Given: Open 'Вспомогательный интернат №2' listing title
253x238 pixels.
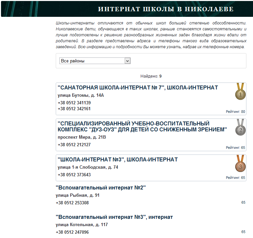Looking at the screenshot, I should point(101,187).
